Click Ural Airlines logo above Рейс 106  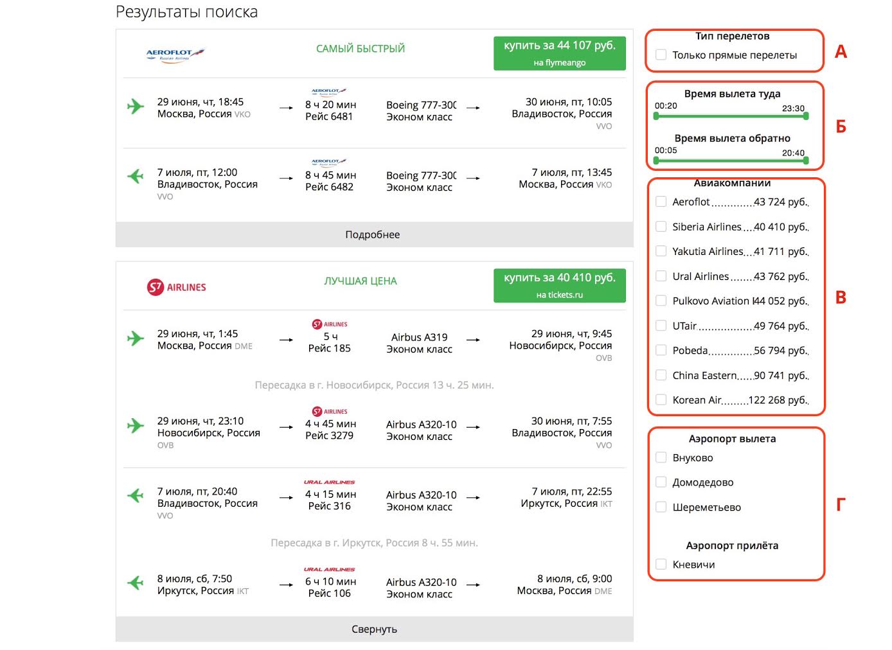pos(329,569)
